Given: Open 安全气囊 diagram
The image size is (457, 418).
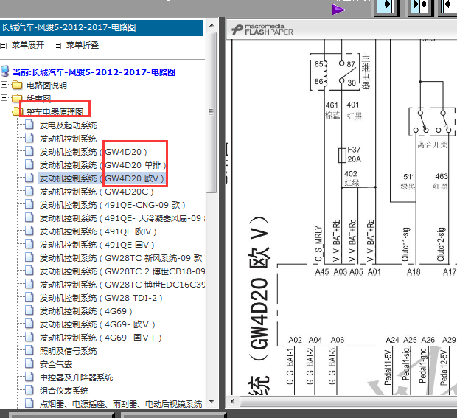Looking at the screenshot, I should 56,364.
